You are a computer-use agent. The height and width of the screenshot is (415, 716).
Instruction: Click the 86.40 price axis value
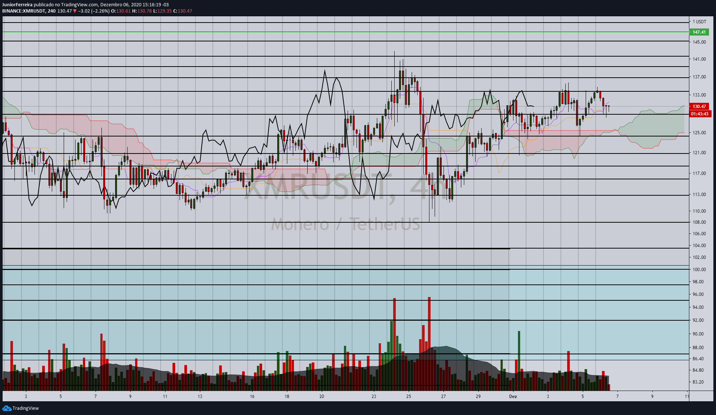click(x=698, y=359)
